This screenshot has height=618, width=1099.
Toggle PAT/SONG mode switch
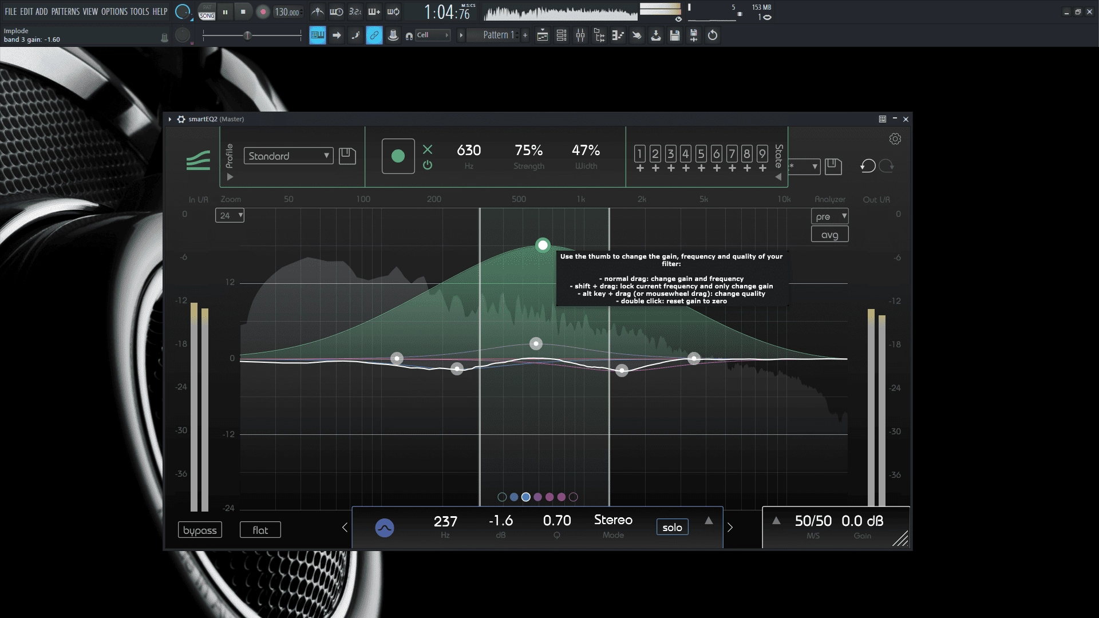coord(207,11)
